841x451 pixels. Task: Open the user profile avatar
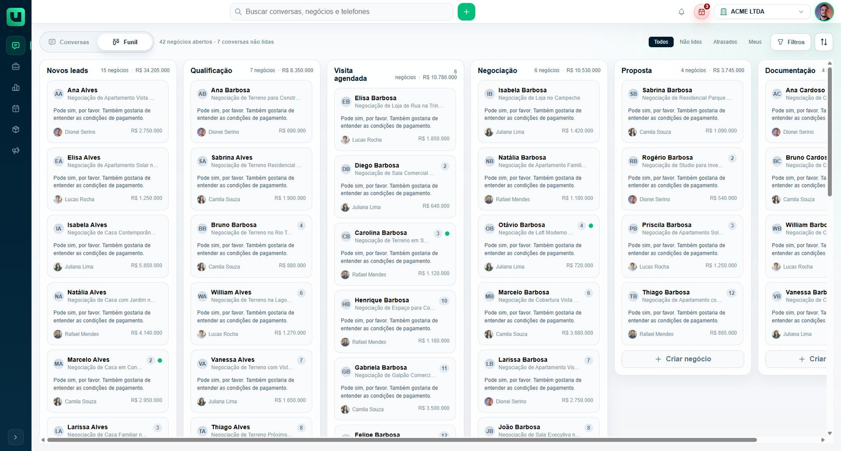click(x=824, y=12)
